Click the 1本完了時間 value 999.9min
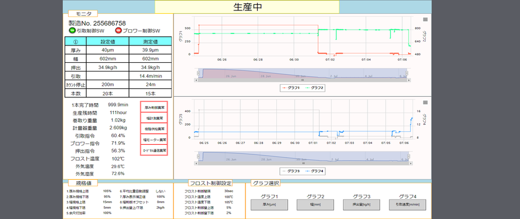Image resolution: width=520 pixels, height=219 pixels. [x=118, y=105]
